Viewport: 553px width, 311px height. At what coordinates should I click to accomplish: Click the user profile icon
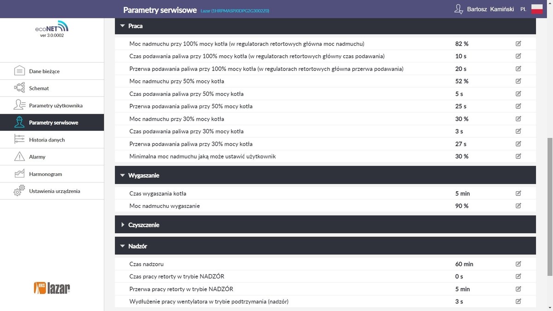(x=458, y=9)
